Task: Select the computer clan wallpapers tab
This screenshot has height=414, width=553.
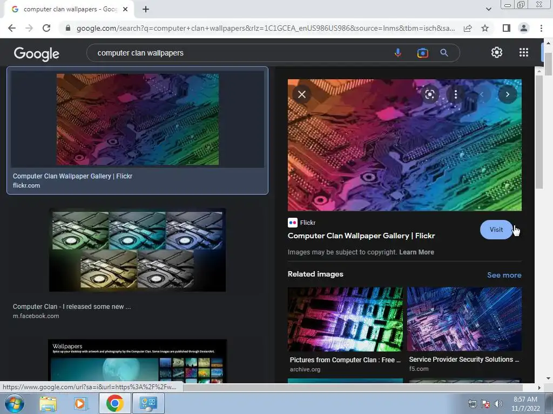Action: [70, 9]
